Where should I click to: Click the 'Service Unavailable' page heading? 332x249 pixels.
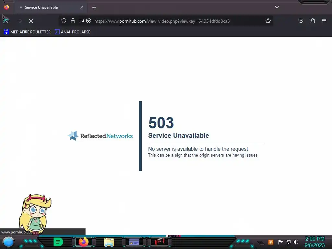(179, 136)
